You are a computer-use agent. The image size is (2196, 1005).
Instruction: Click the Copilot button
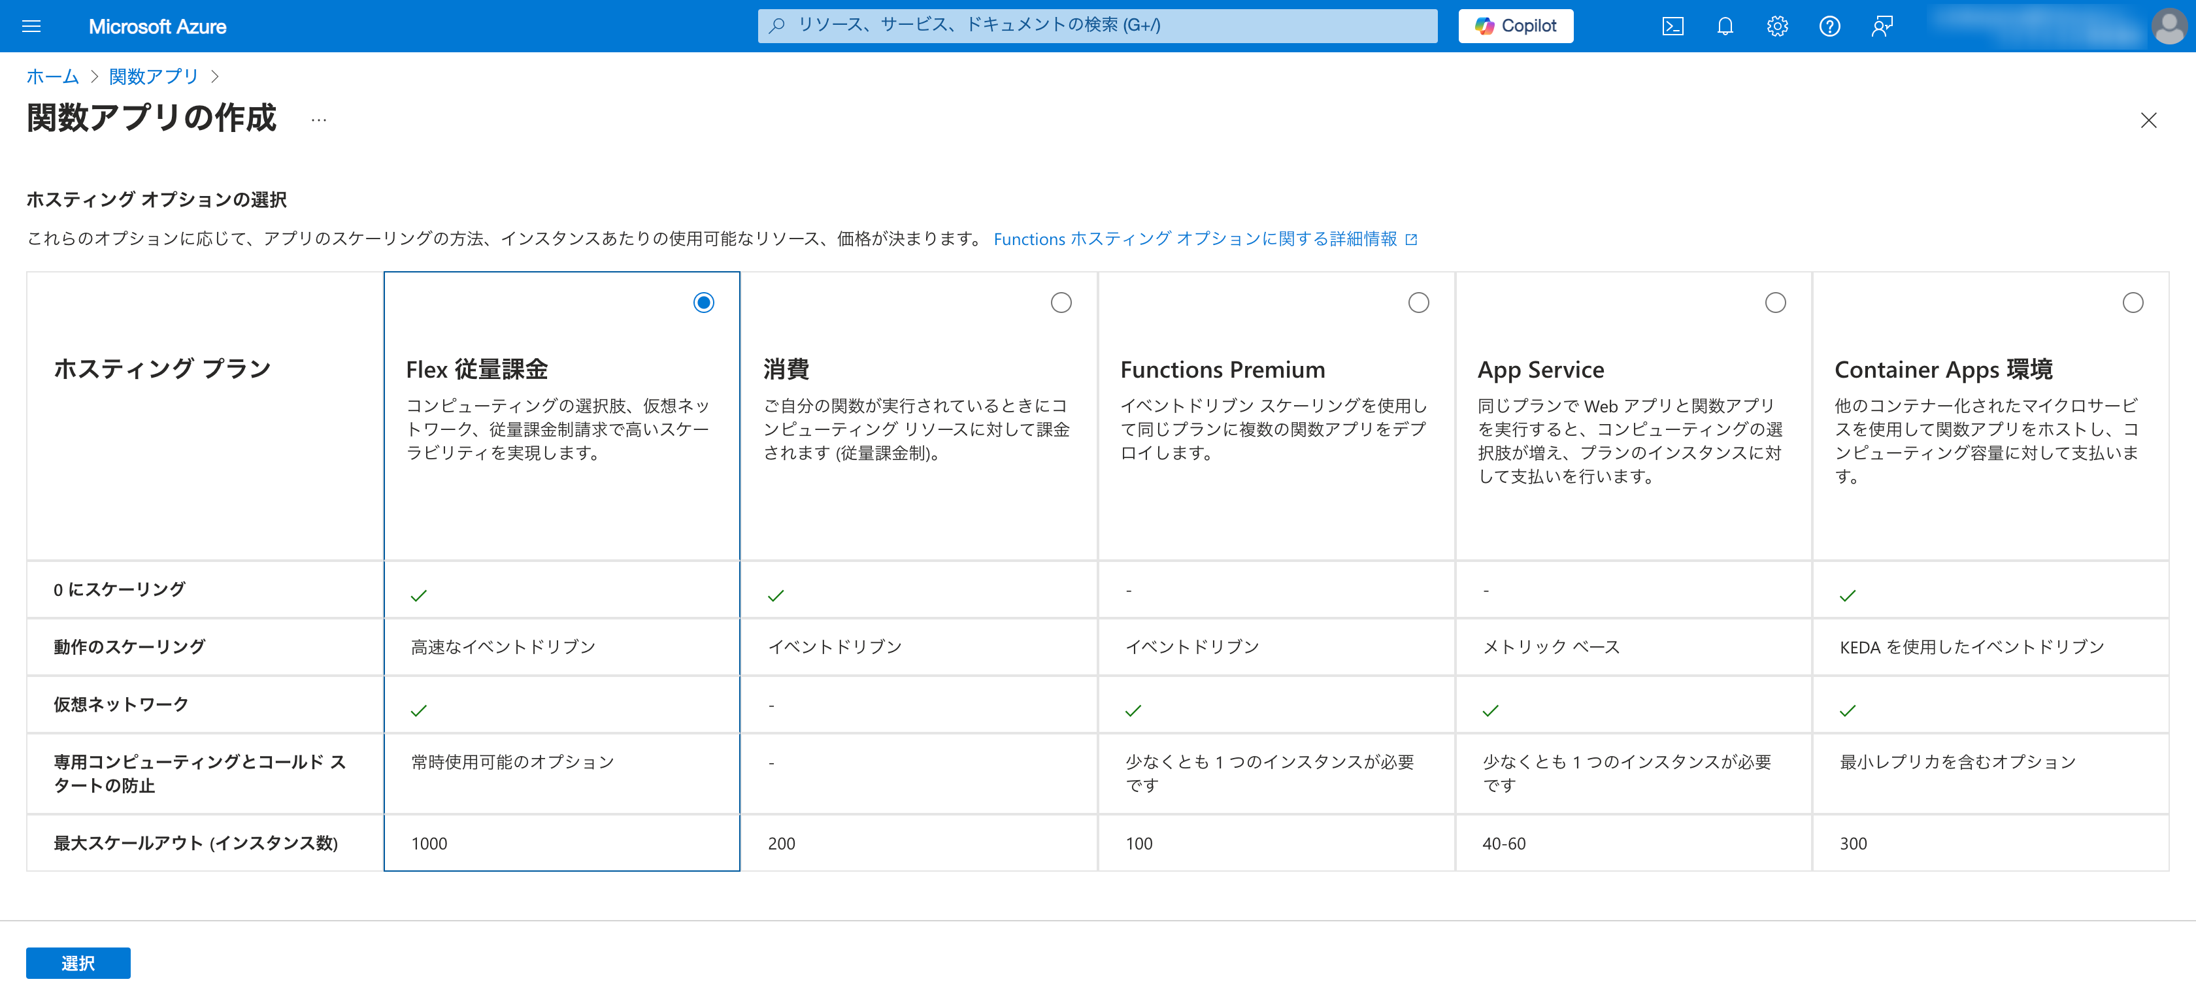[1515, 25]
